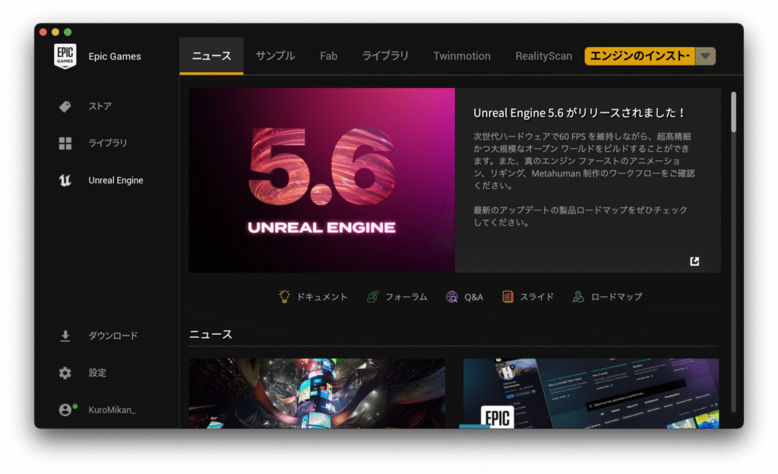Screen dimensions: 778x474
Task: Open the 設定 gear icon
Action: pos(65,373)
